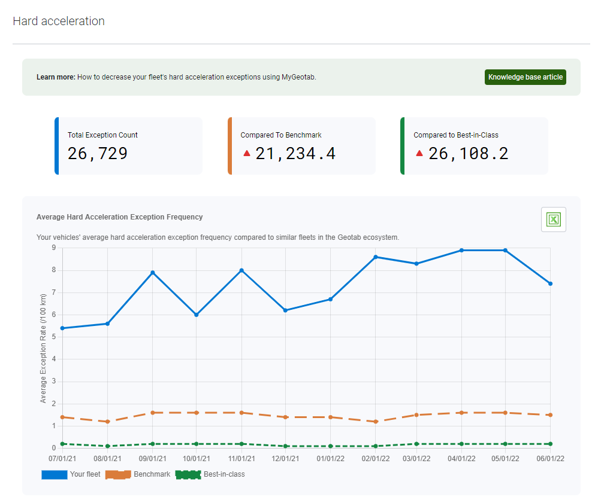Screen dimensions: 604x503
Task: Click the red triangle beside 26,108.2
Action: tap(419, 153)
